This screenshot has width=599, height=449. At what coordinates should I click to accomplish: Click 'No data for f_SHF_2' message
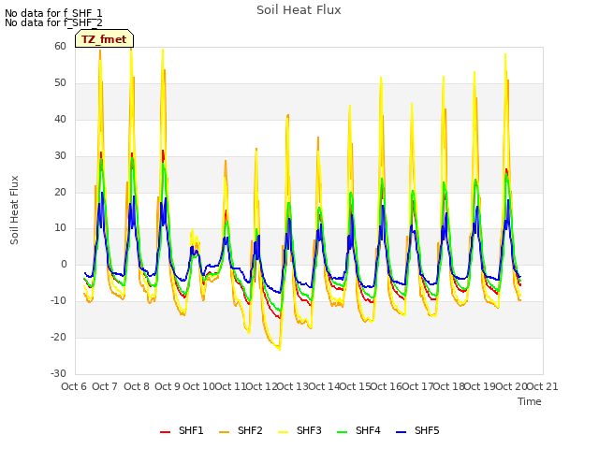pyautogui.click(x=53, y=22)
